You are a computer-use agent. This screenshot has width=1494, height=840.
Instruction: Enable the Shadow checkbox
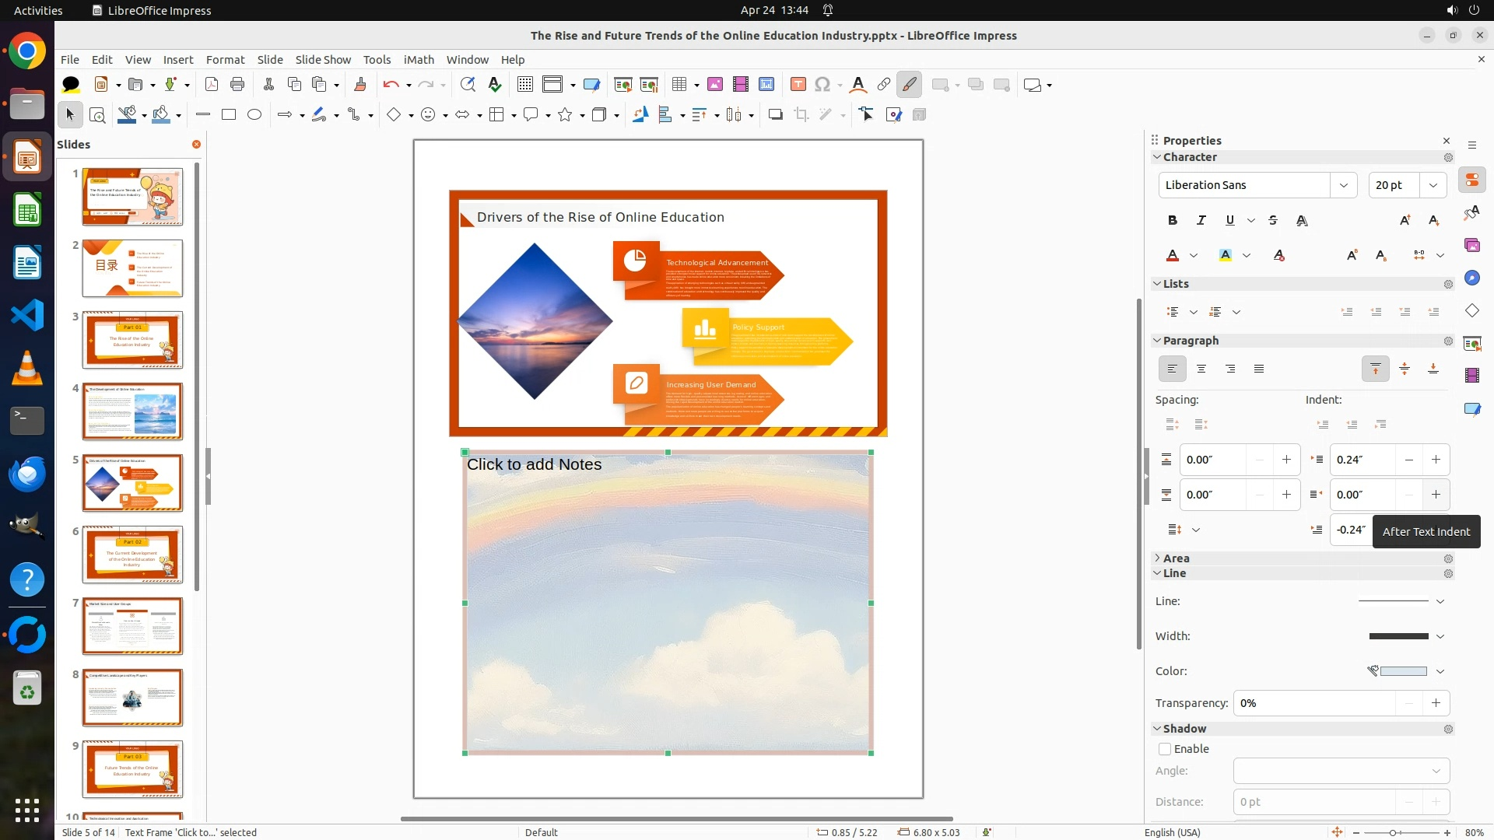coord(1165,749)
